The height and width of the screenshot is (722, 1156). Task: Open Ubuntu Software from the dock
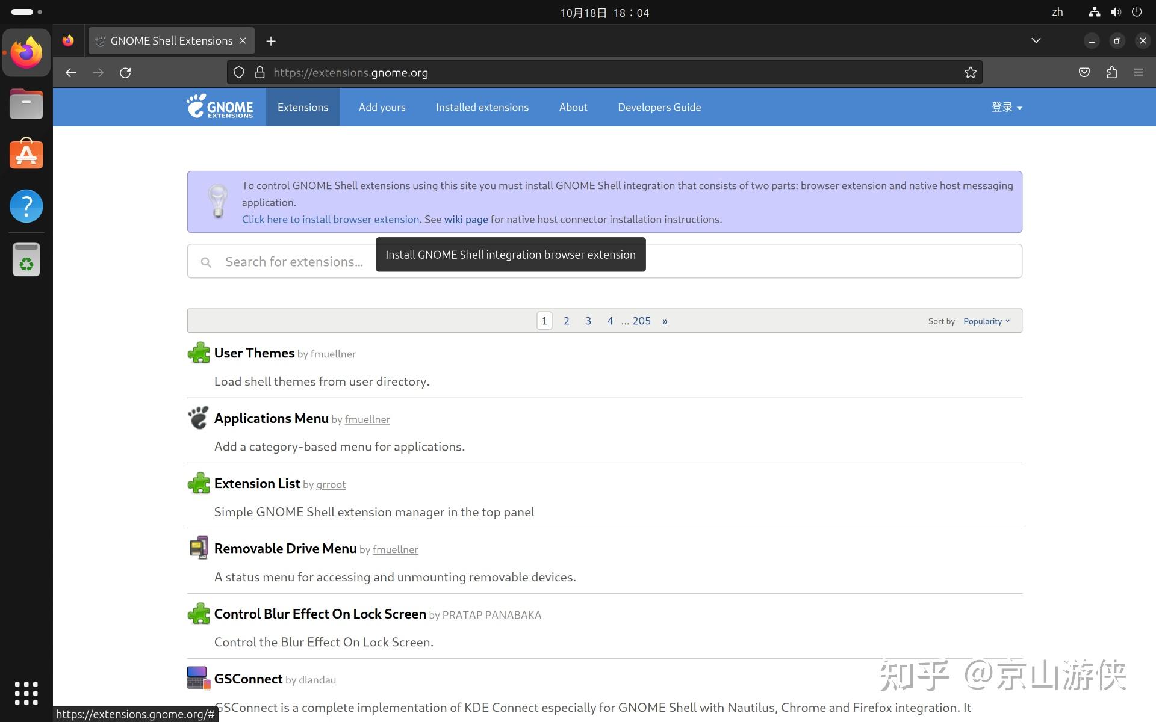tap(26, 154)
